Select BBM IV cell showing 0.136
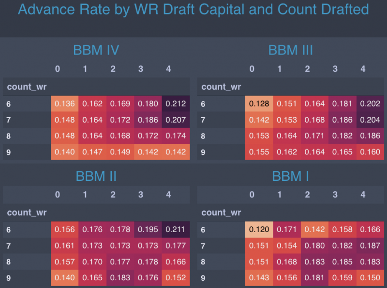This screenshot has height=288, width=387. [64, 103]
